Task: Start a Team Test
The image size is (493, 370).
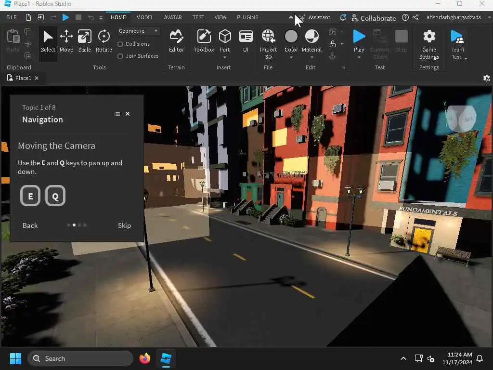Action: click(457, 44)
